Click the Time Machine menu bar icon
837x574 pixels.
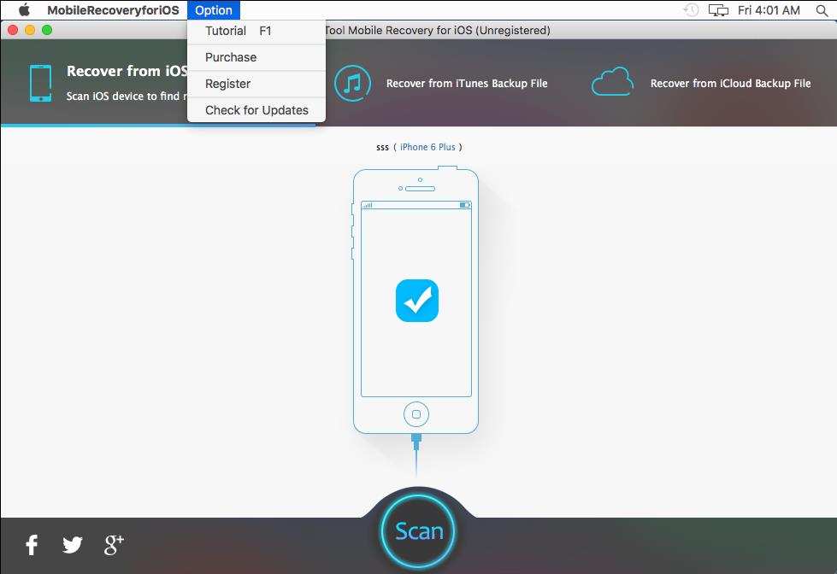(x=692, y=10)
